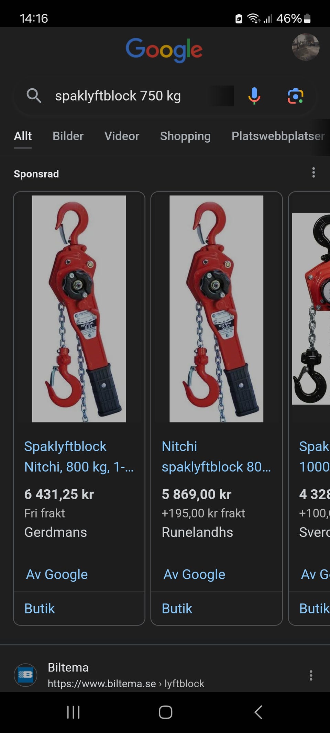Tap the Biltema site favicon
The height and width of the screenshot is (733, 330).
pyautogui.click(x=25, y=675)
